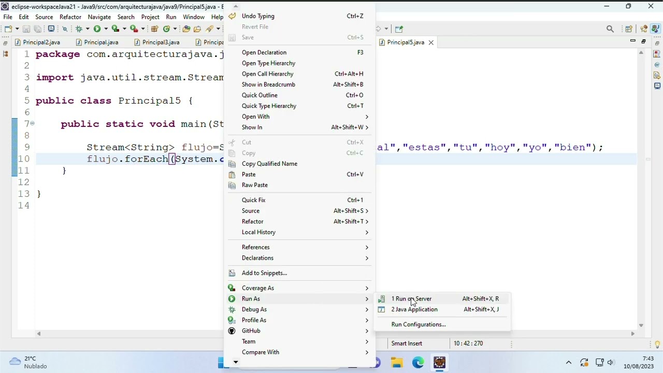Image resolution: width=663 pixels, height=373 pixels.
Task: Open dropdown arrow next to New Class icon
Action: [x=175, y=29]
